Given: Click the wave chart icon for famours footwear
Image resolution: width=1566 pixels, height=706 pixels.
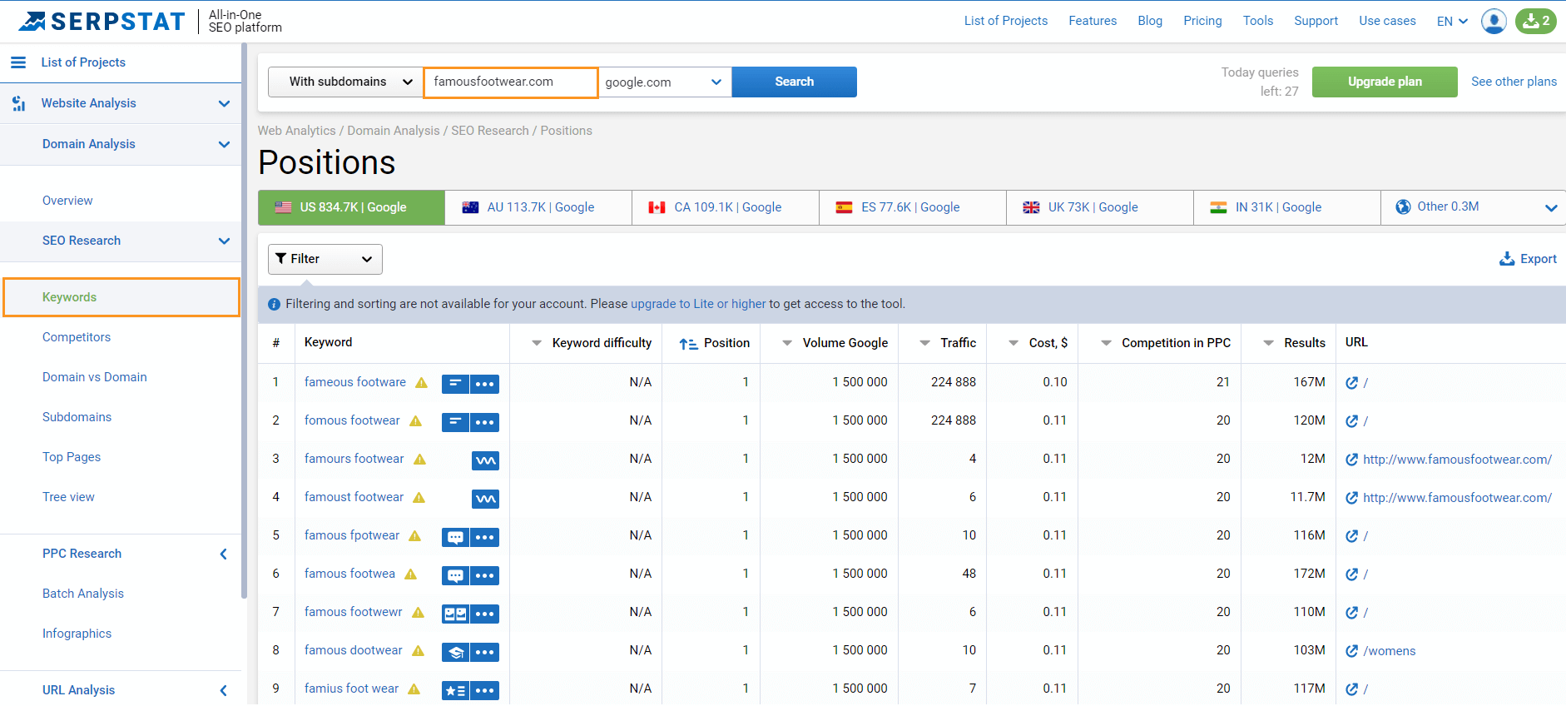Looking at the screenshot, I should coord(485,460).
